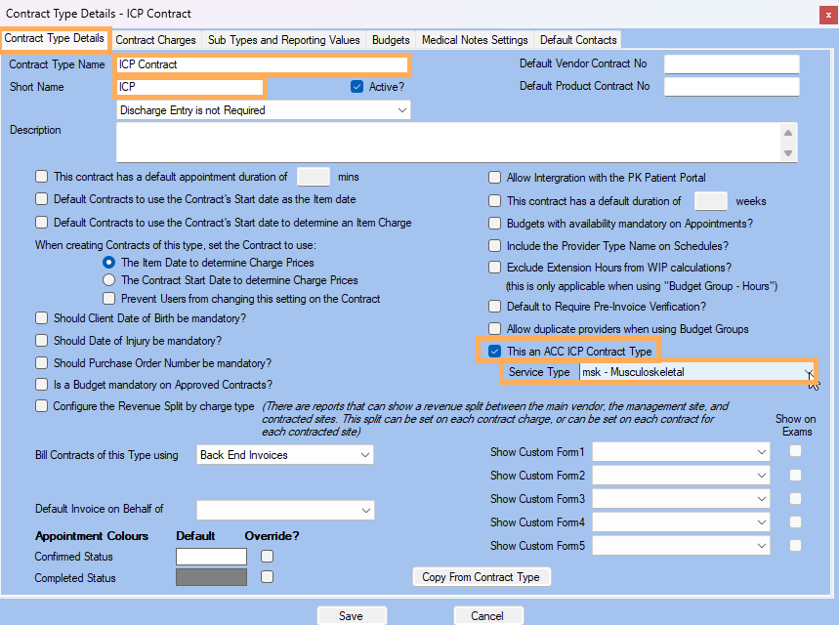Tick Start date as the Item date

[41, 199]
